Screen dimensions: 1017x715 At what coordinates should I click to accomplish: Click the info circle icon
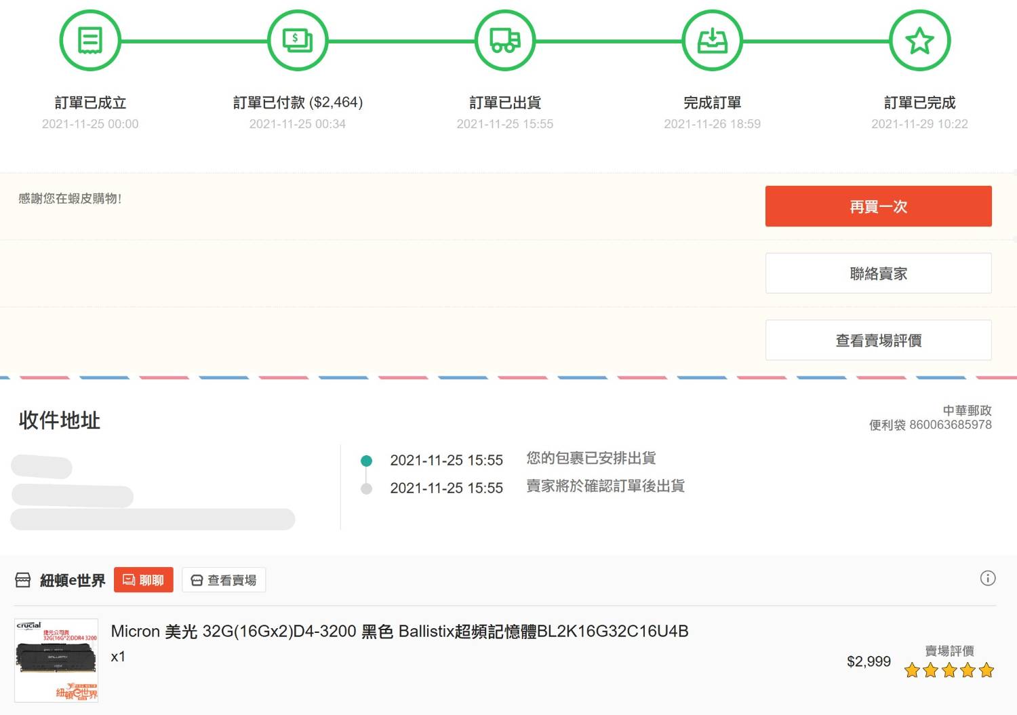click(988, 578)
